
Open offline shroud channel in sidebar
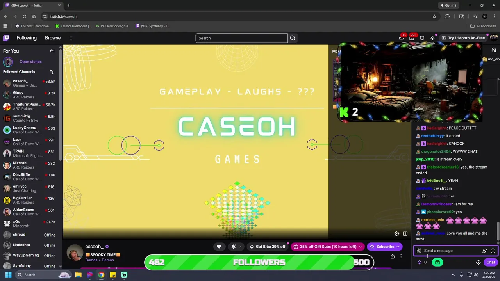click(30, 235)
